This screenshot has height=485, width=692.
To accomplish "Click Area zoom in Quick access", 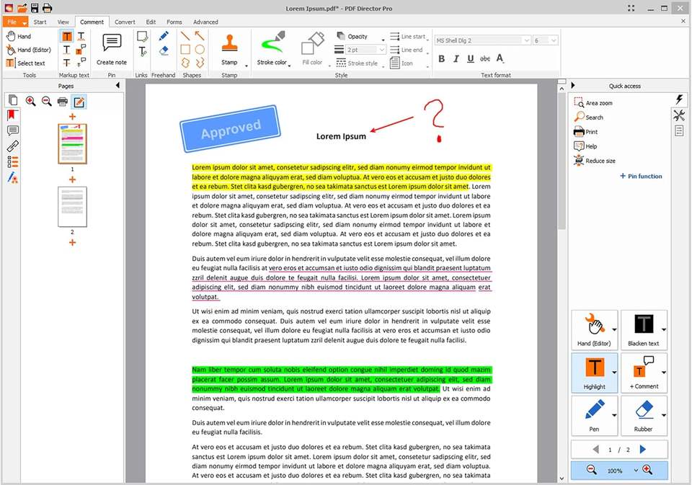I will (598, 103).
